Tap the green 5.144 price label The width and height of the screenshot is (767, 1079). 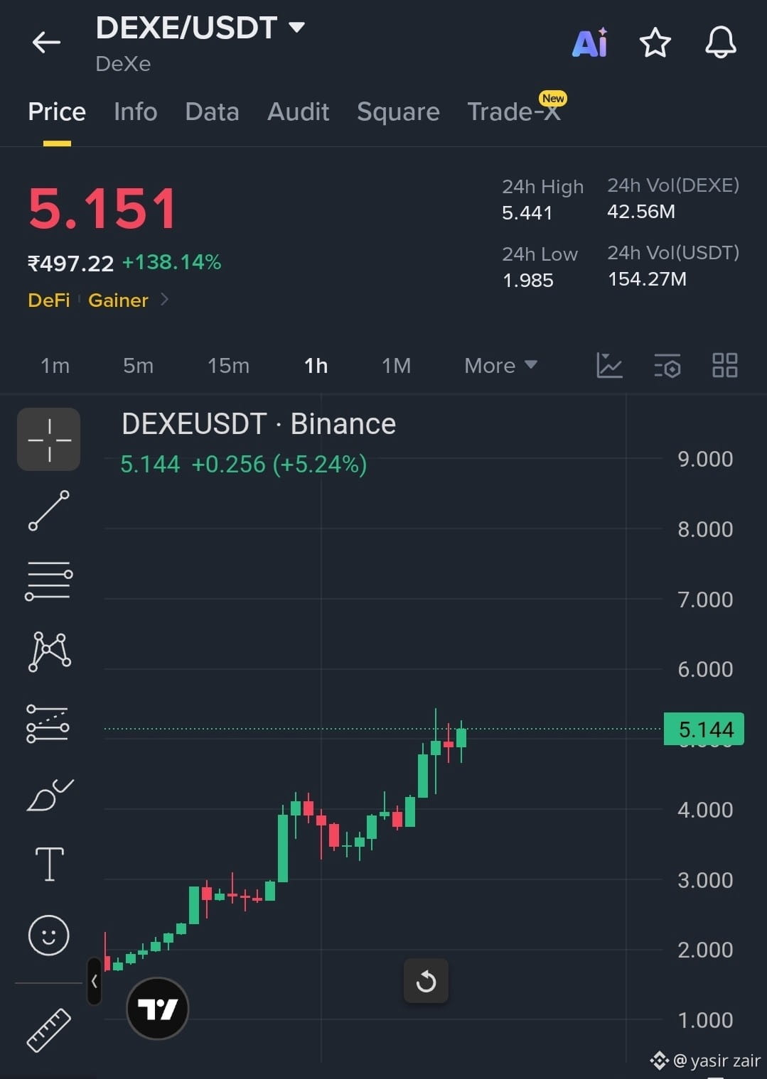pyautogui.click(x=704, y=730)
